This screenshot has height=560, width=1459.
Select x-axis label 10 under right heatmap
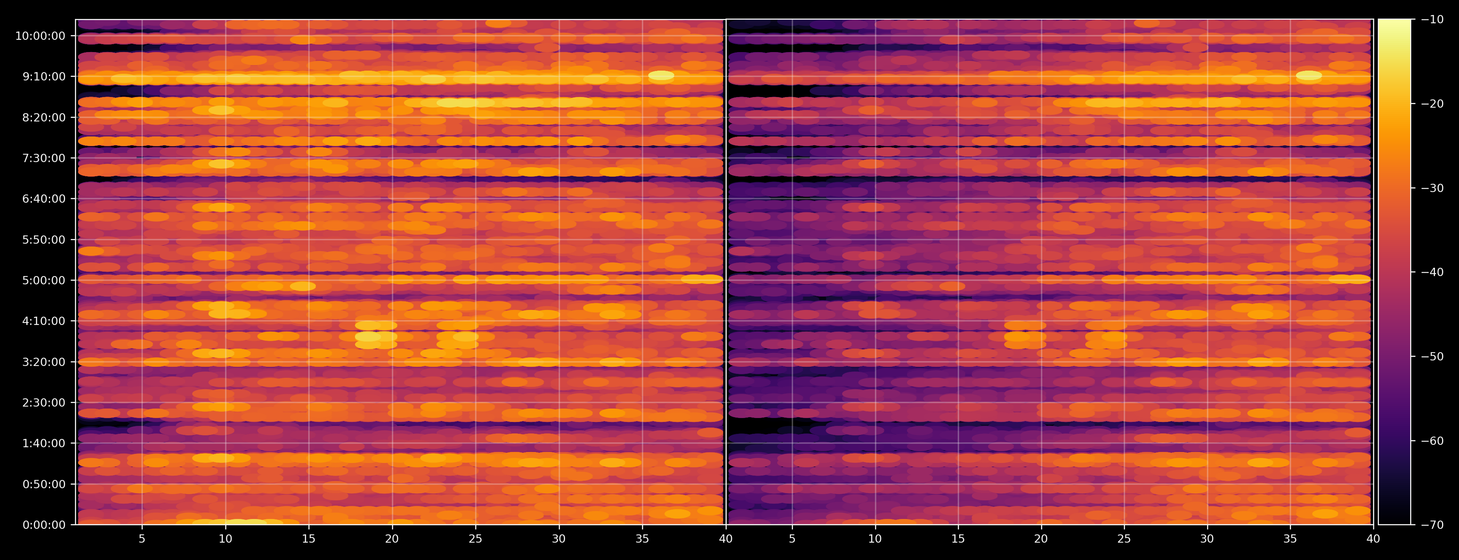pos(875,539)
